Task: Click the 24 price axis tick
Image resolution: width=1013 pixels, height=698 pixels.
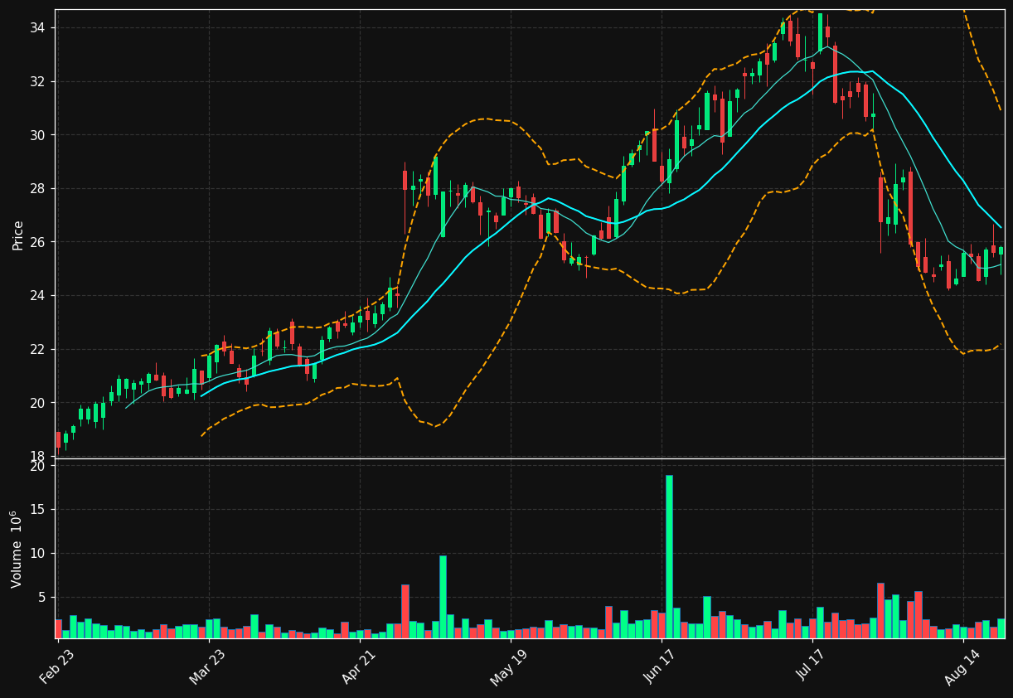Action: tap(39, 296)
